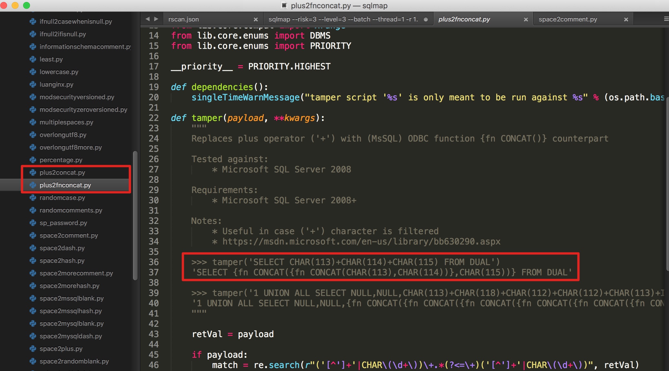Click the msdn.microsoft.com URL on line 34
Screen dimensions: 669x371
click(361, 241)
